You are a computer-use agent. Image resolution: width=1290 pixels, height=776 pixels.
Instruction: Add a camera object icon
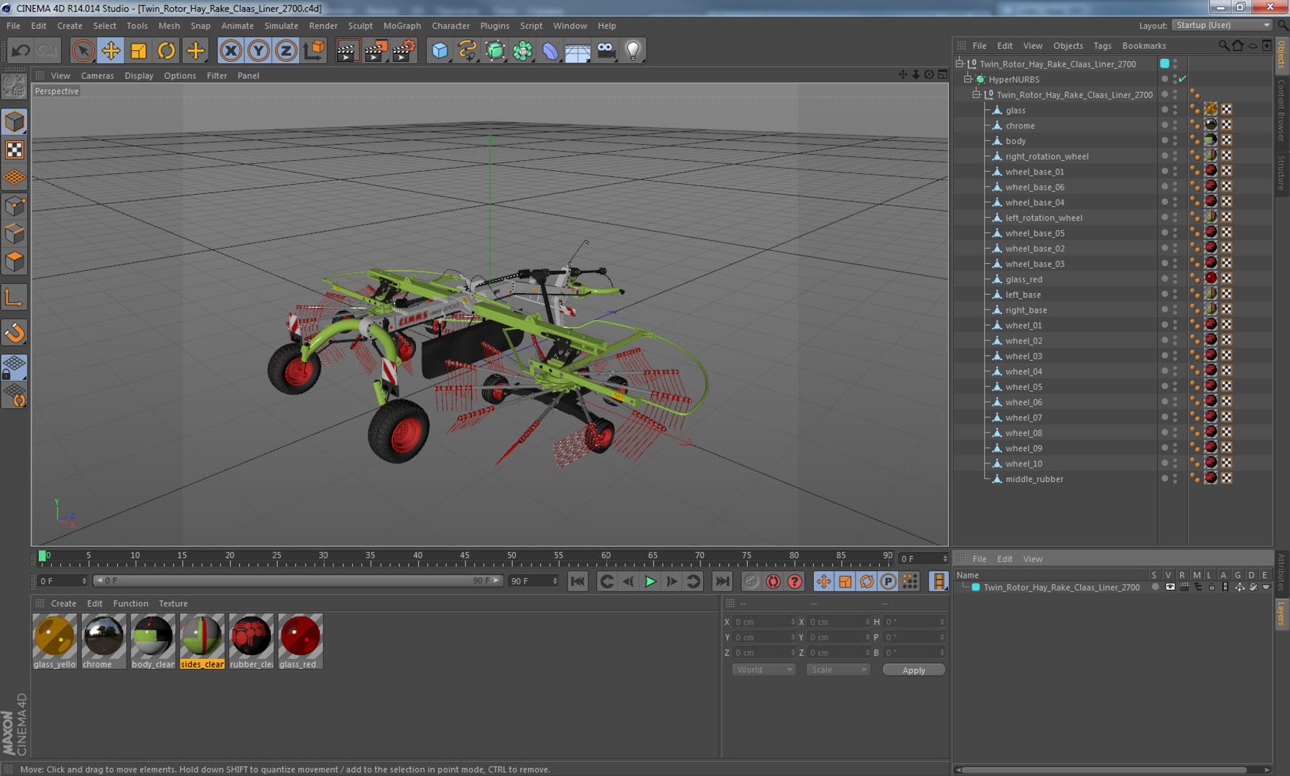point(606,50)
